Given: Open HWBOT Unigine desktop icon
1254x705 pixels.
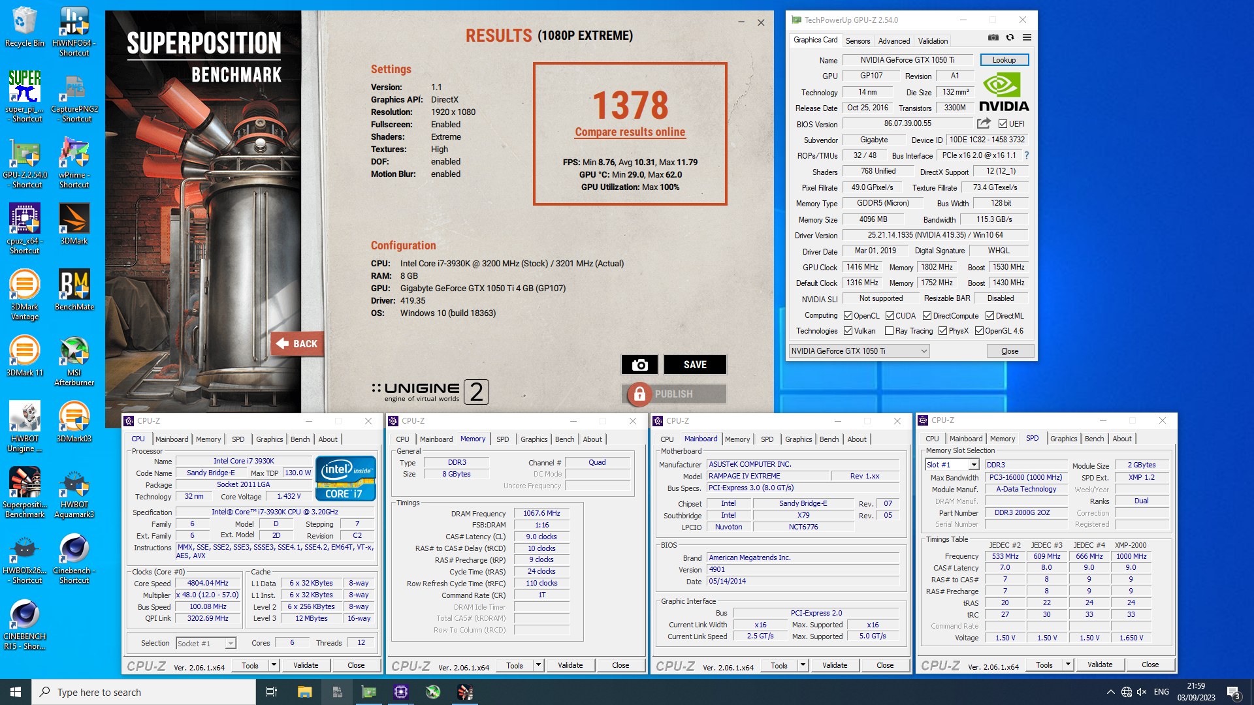Looking at the screenshot, I should click(24, 427).
